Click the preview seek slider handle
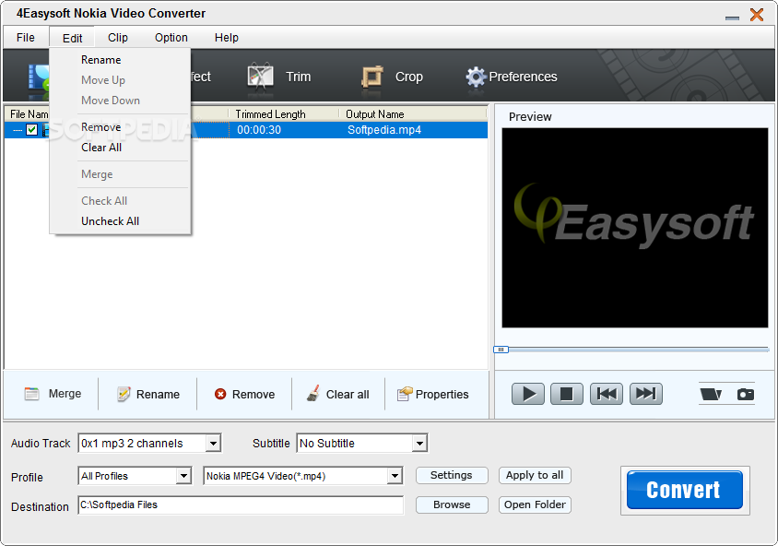The width and height of the screenshot is (778, 546). click(501, 350)
